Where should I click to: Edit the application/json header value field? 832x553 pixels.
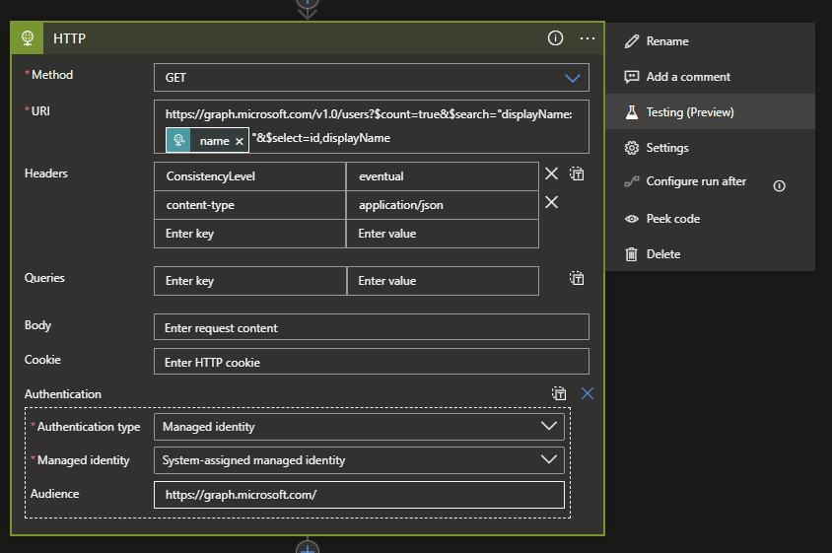442,205
